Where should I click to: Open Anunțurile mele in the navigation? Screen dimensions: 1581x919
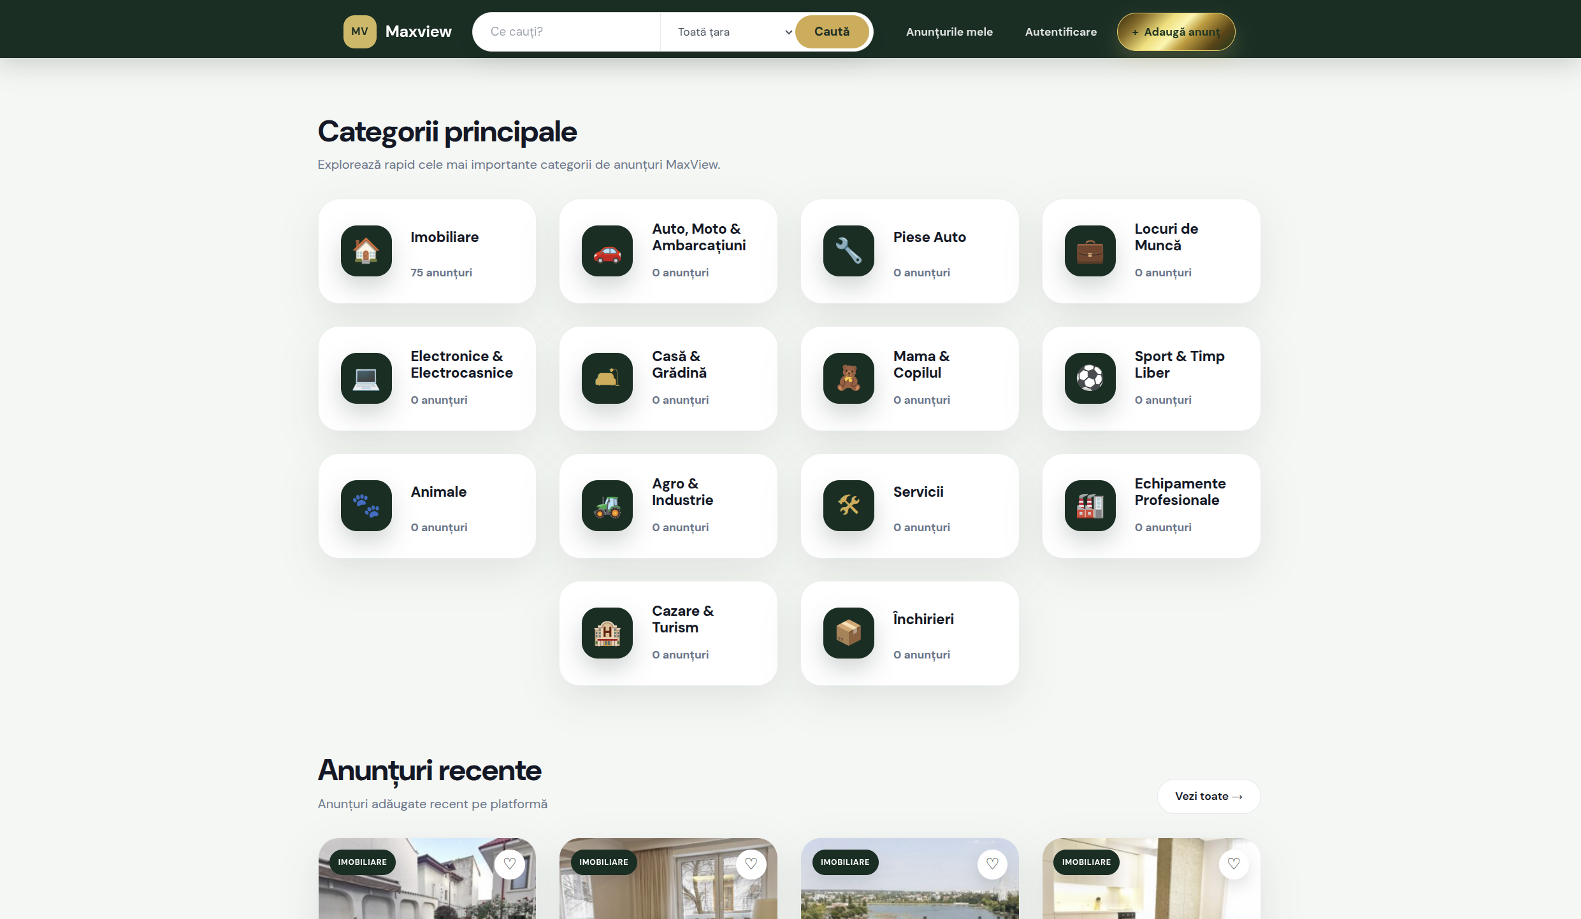tap(949, 32)
